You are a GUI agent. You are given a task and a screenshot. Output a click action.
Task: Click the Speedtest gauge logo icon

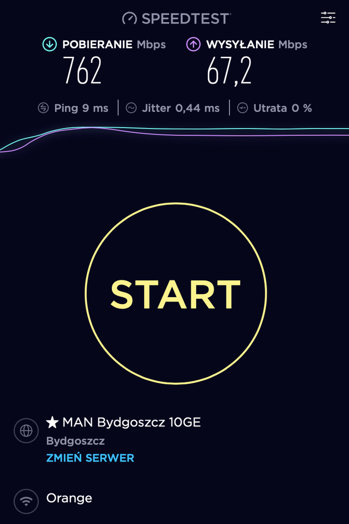point(130,18)
